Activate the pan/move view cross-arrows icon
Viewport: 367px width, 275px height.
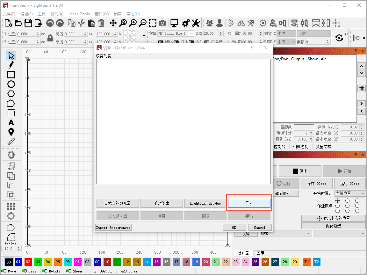click(113, 23)
